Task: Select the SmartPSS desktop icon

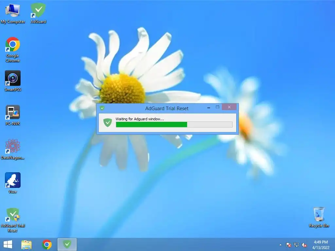Action: point(13,81)
